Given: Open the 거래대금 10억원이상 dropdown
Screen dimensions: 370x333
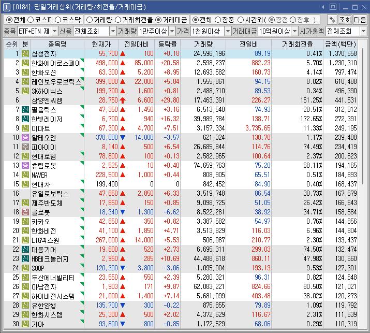Looking at the screenshot, I should tap(295, 31).
